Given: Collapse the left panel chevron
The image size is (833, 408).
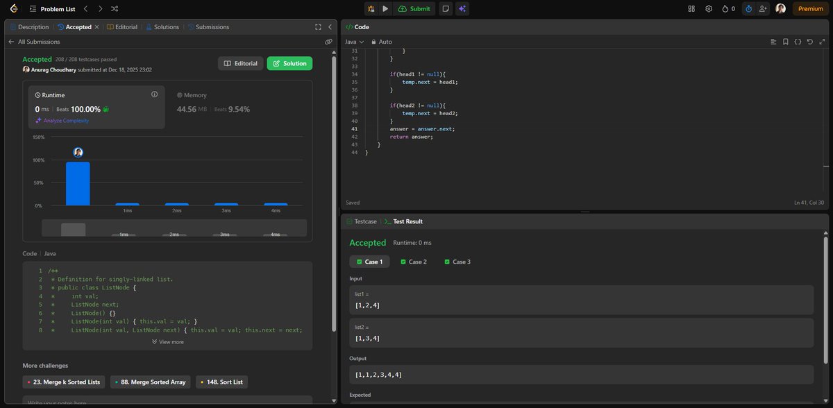Looking at the screenshot, I should click(330, 27).
